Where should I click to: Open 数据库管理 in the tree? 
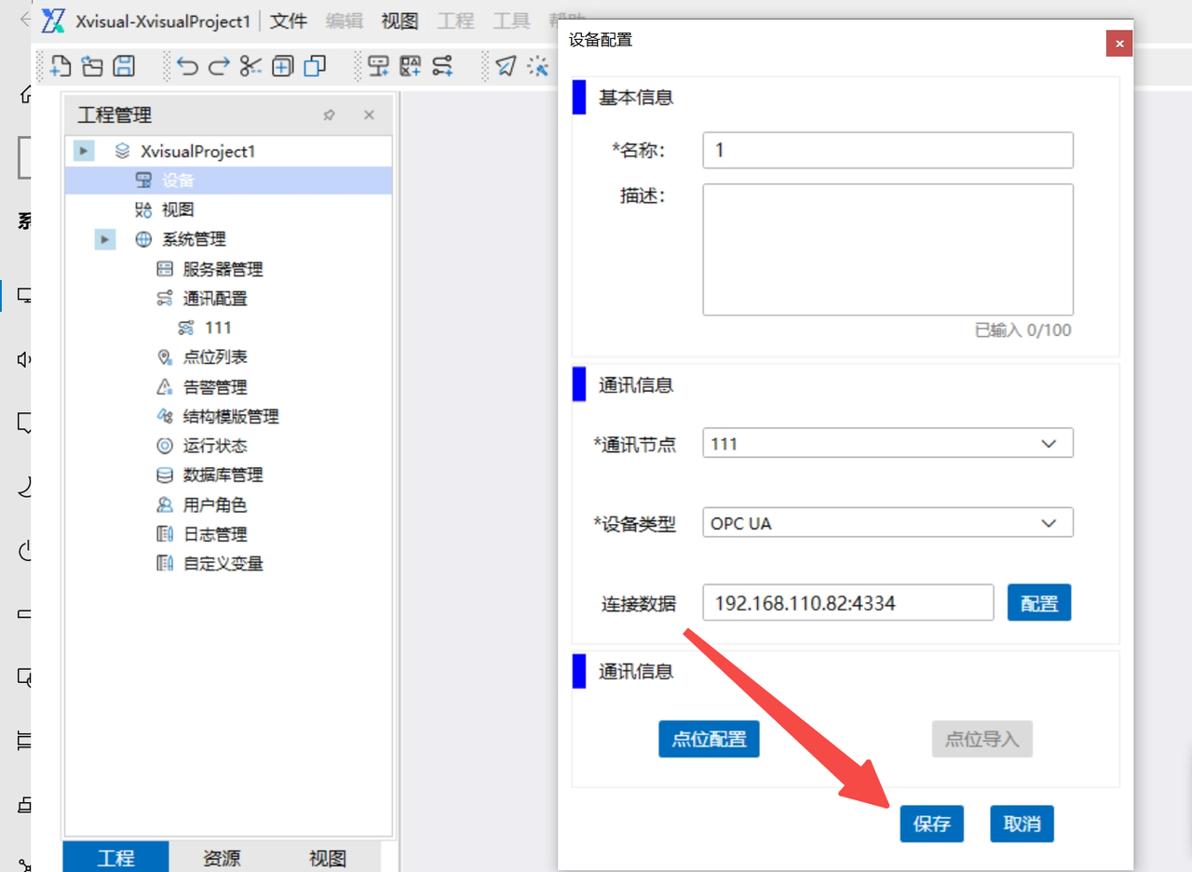(x=223, y=475)
